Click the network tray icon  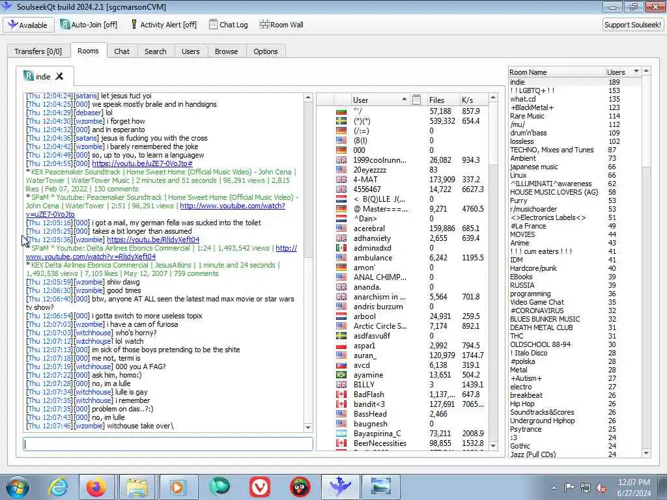click(x=586, y=488)
